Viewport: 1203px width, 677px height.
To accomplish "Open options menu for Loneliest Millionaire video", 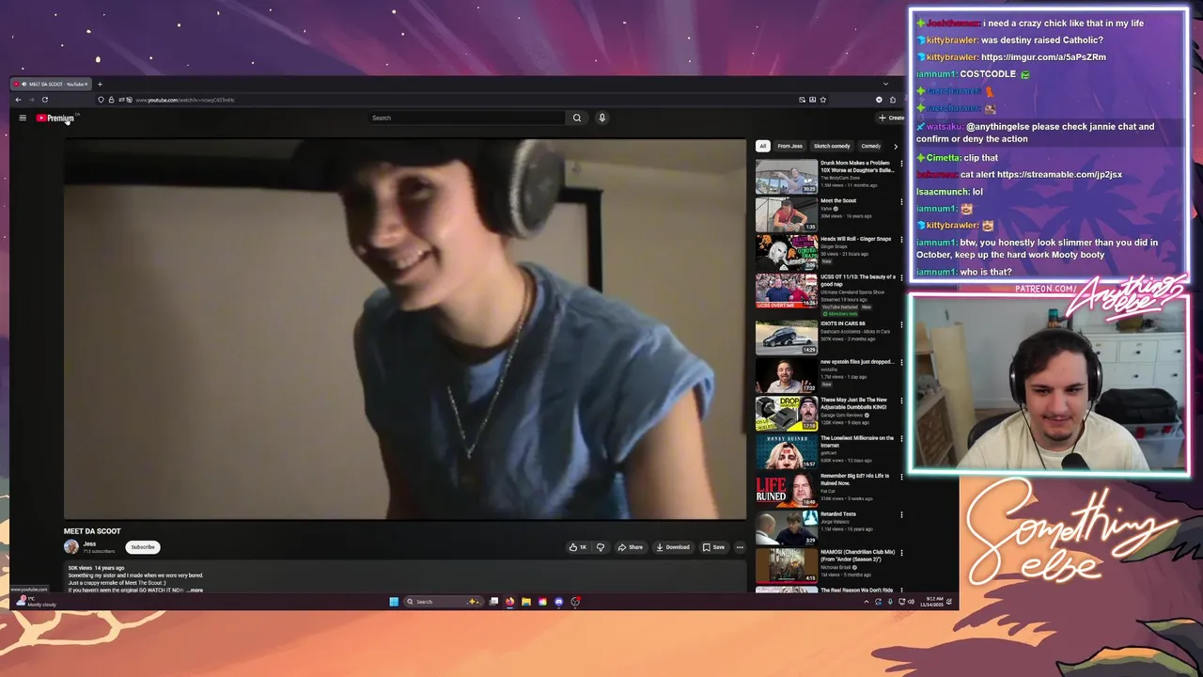I will coord(901,438).
